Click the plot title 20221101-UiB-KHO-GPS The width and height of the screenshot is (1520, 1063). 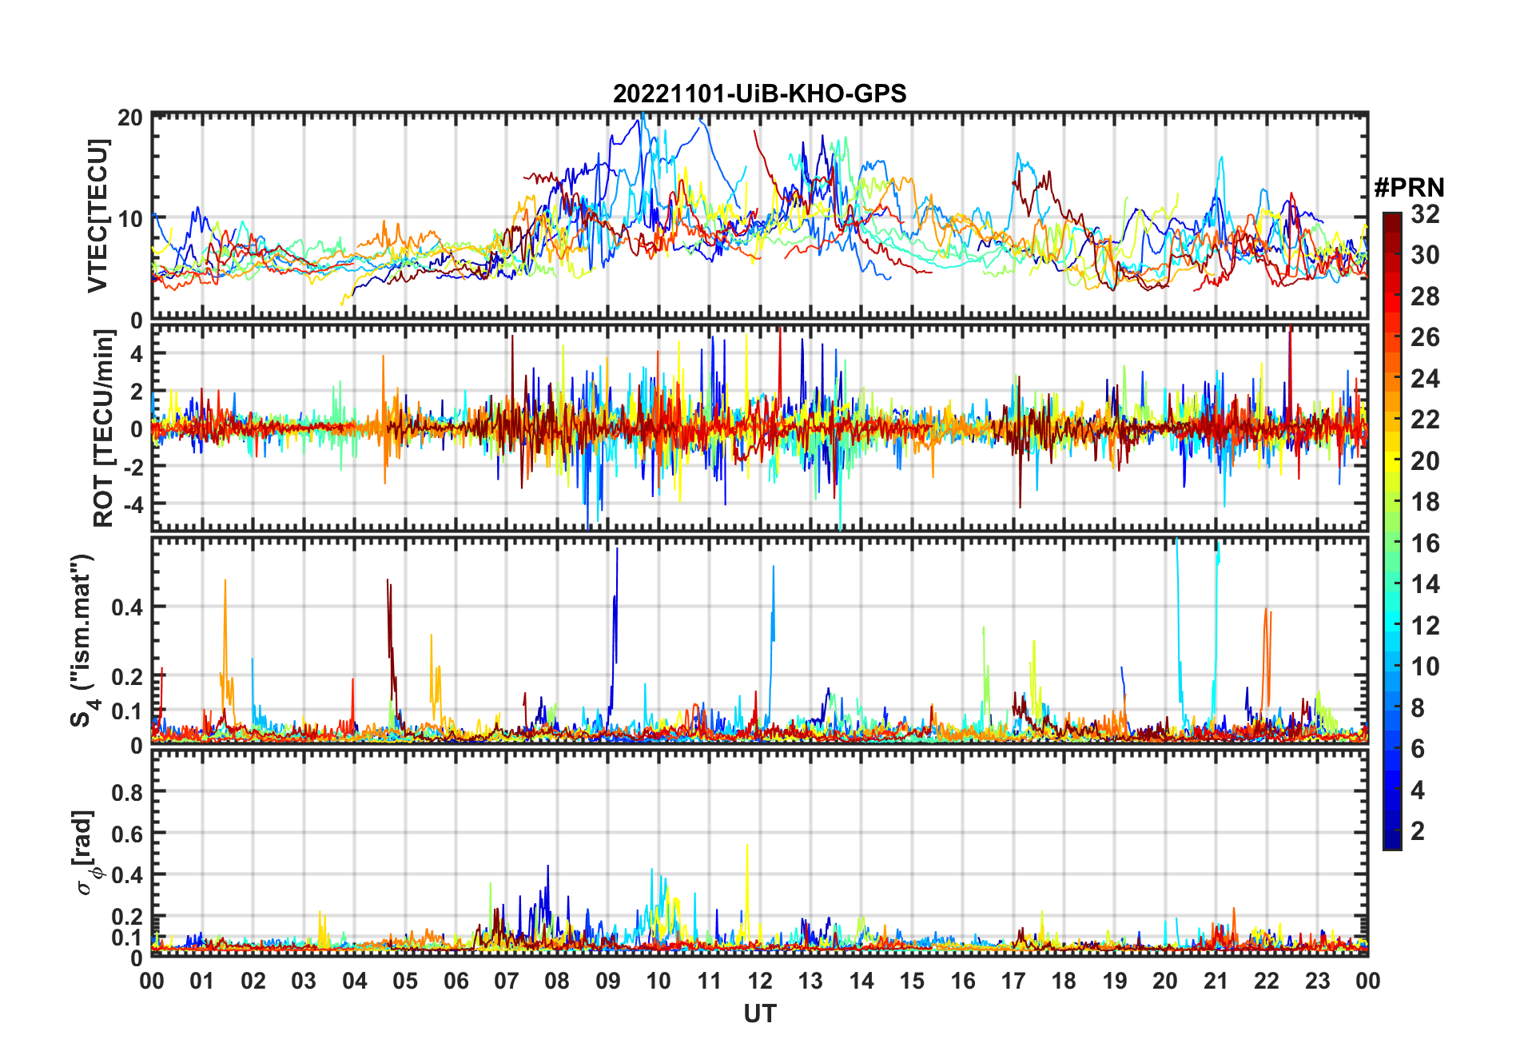(x=759, y=94)
